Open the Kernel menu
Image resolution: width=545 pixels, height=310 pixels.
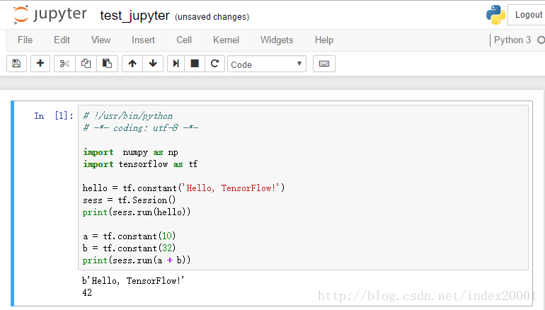[226, 40]
